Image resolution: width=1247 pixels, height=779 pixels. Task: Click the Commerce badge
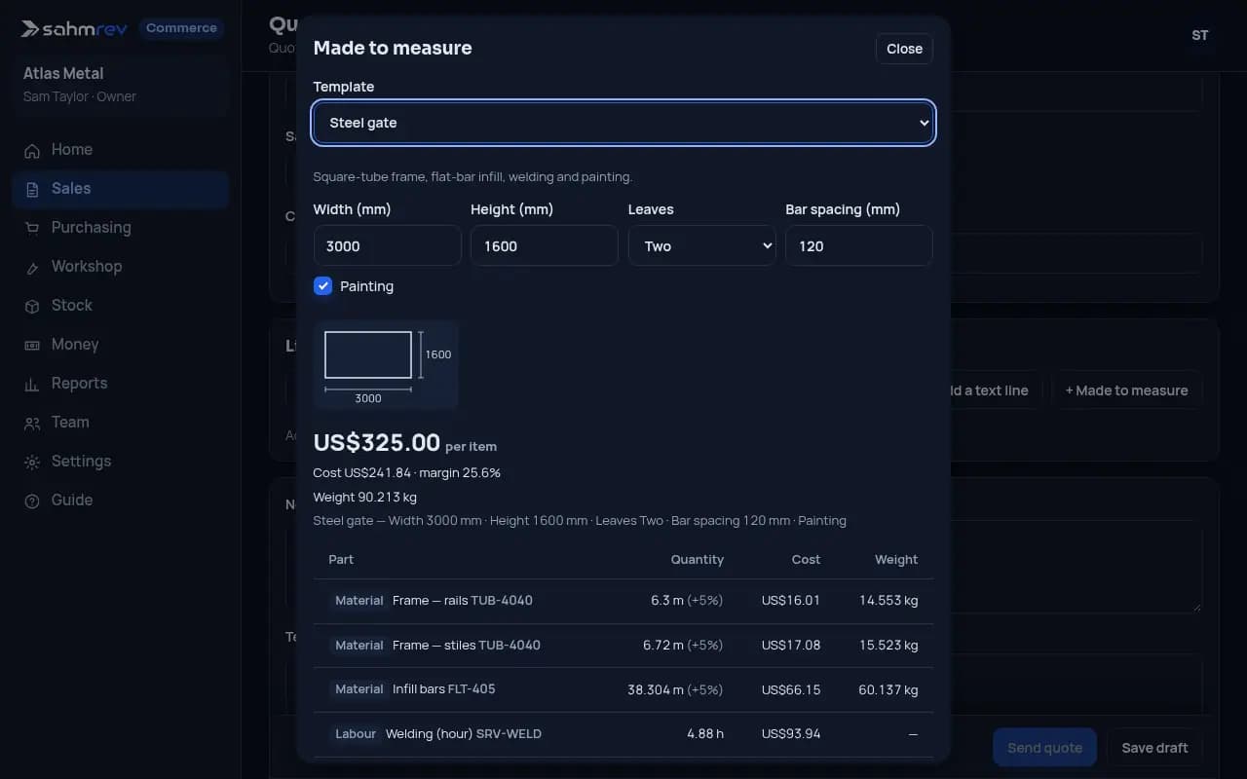point(181,28)
